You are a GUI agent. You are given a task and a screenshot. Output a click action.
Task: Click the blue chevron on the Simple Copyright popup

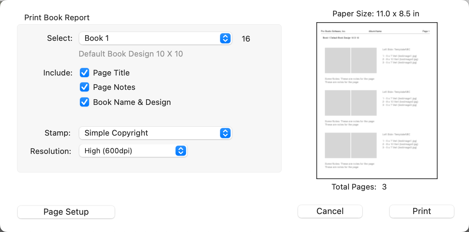click(x=225, y=133)
